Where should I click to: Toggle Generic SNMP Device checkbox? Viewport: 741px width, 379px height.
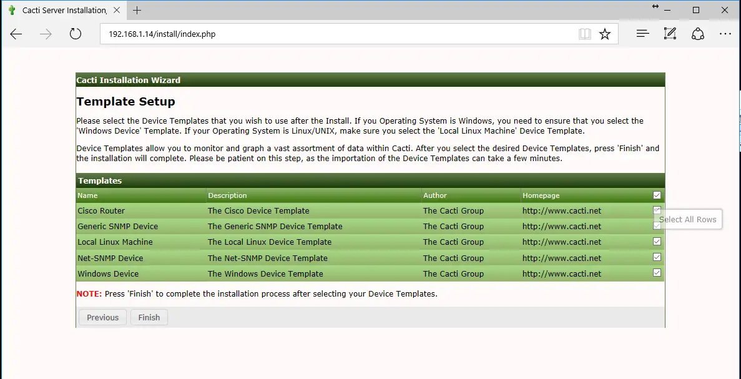click(657, 226)
